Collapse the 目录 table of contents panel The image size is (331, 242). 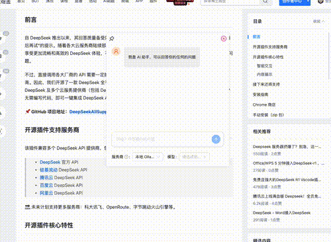tap(319, 21)
